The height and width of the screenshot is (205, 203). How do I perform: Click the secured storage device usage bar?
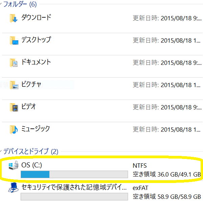coord(74,197)
